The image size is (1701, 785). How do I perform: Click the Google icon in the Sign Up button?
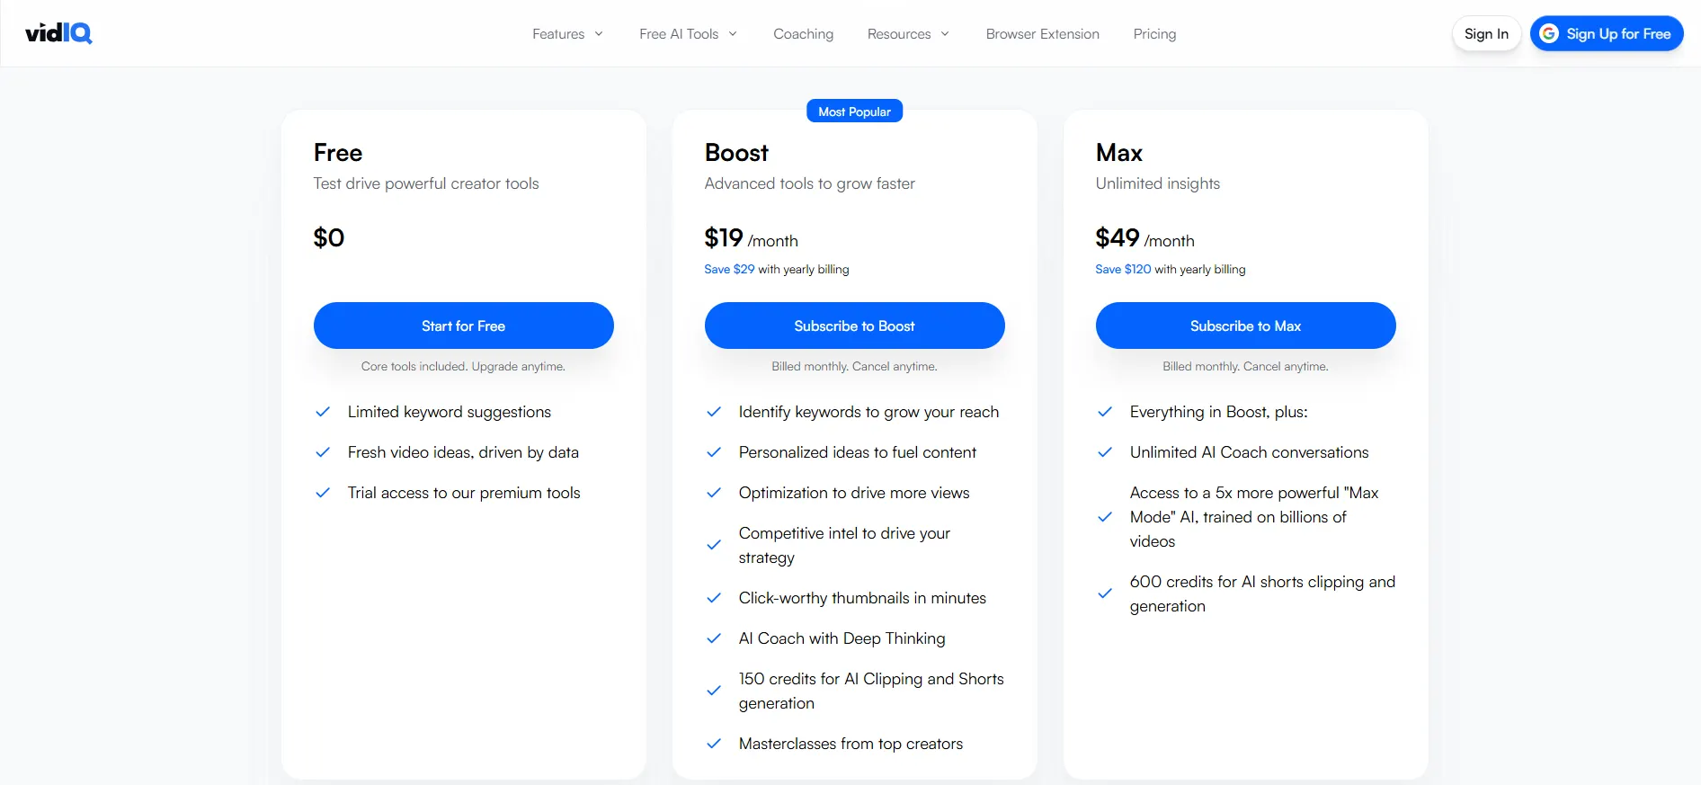[x=1550, y=33]
